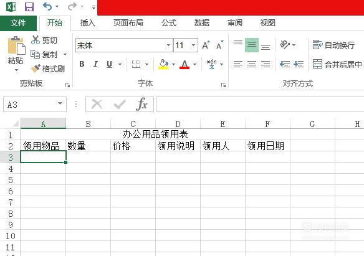
Task: Click the decrease indent icon
Action: coord(285,64)
